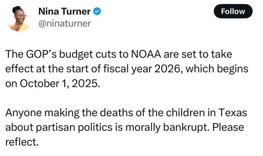Click the first paragraph about NOAA budget cuts

(x=127, y=69)
